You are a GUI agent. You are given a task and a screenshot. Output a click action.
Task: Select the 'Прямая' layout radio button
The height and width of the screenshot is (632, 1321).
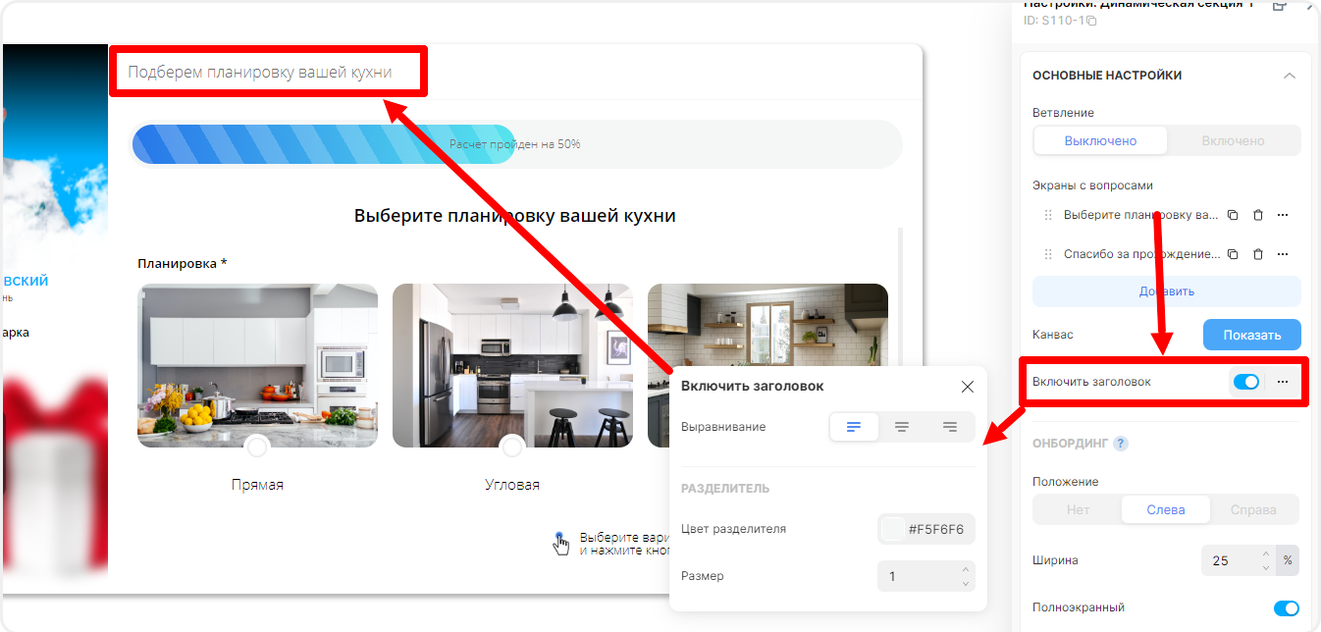pos(257,448)
